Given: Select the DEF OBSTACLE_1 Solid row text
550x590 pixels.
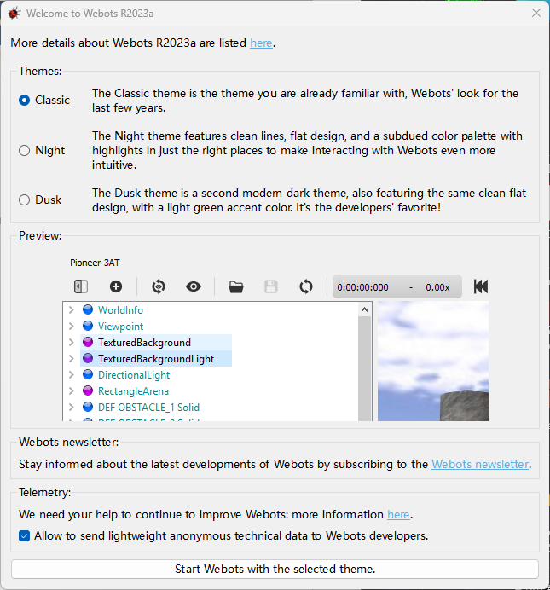Looking at the screenshot, I should [148, 408].
